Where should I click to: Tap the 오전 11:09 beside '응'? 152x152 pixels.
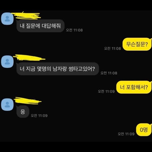[x=39, y=116]
